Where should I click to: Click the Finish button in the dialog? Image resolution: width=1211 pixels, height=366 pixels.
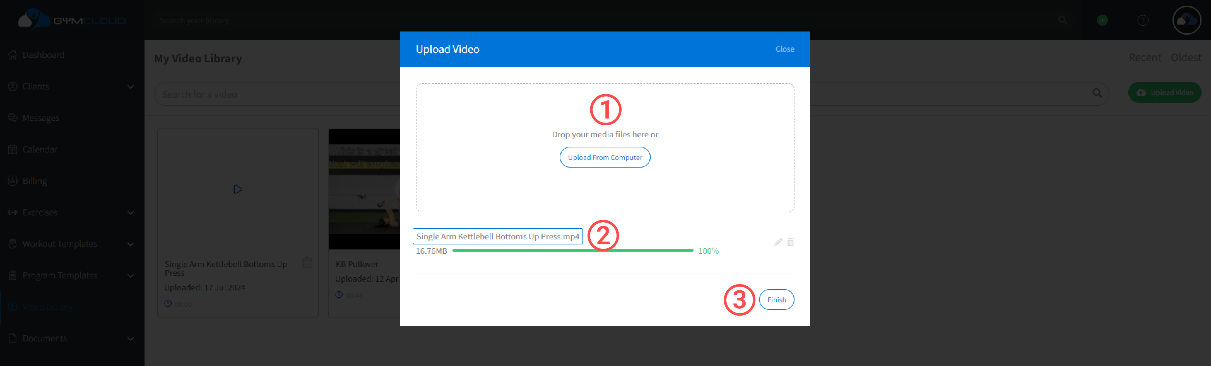(776, 300)
